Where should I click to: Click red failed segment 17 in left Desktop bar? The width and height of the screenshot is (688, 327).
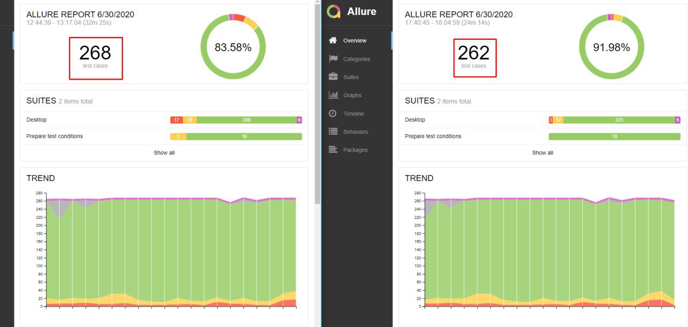[176, 120]
